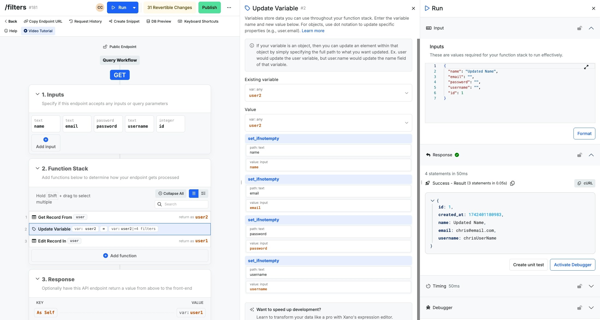The image size is (600, 320).
Task: Click the Publish button
Action: click(209, 8)
